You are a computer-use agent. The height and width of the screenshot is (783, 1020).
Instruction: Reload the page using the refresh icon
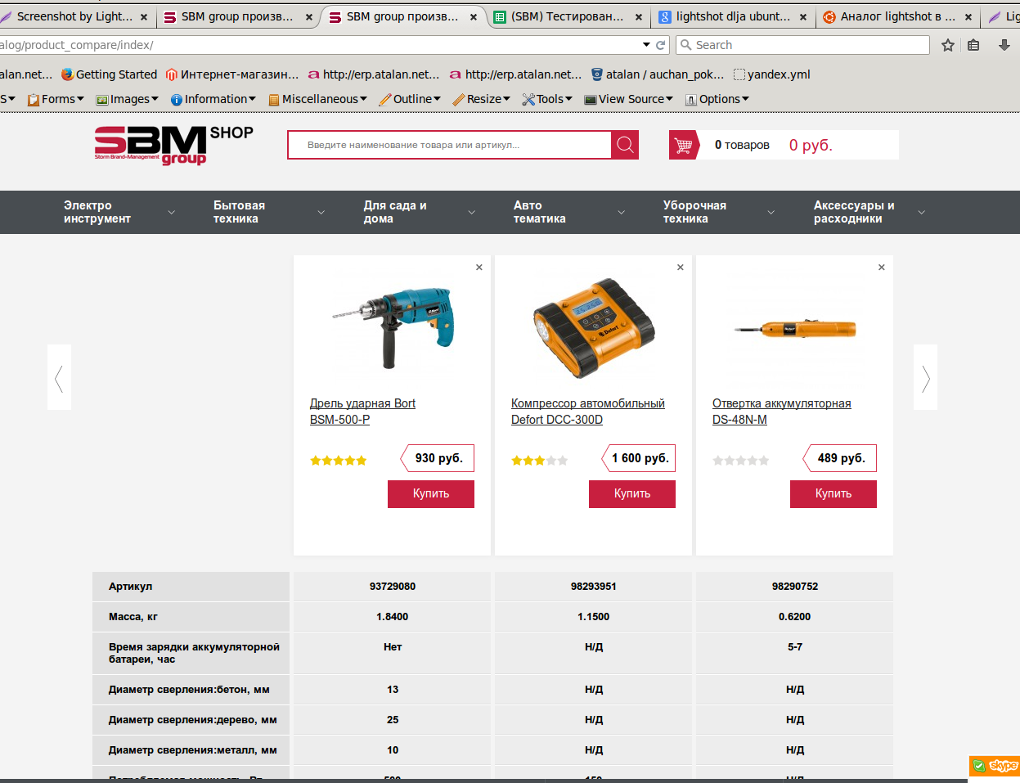(x=661, y=45)
